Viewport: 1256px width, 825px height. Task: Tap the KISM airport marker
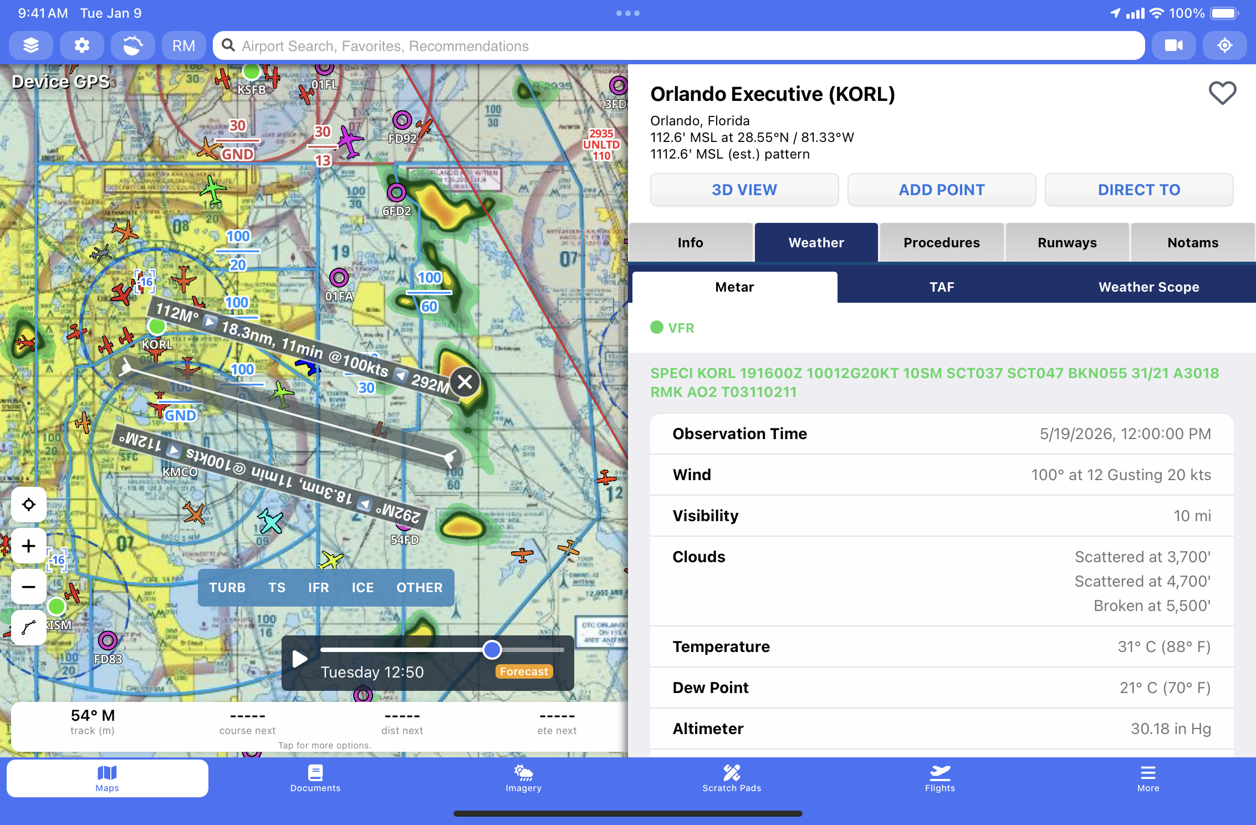57,607
